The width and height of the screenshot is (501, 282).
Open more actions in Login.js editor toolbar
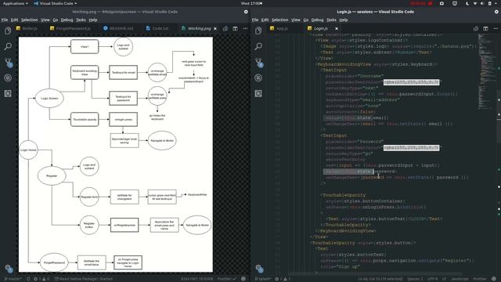[496, 28]
